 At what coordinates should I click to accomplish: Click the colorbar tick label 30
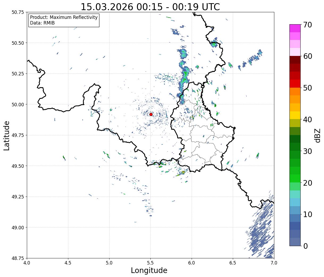[308, 151]
